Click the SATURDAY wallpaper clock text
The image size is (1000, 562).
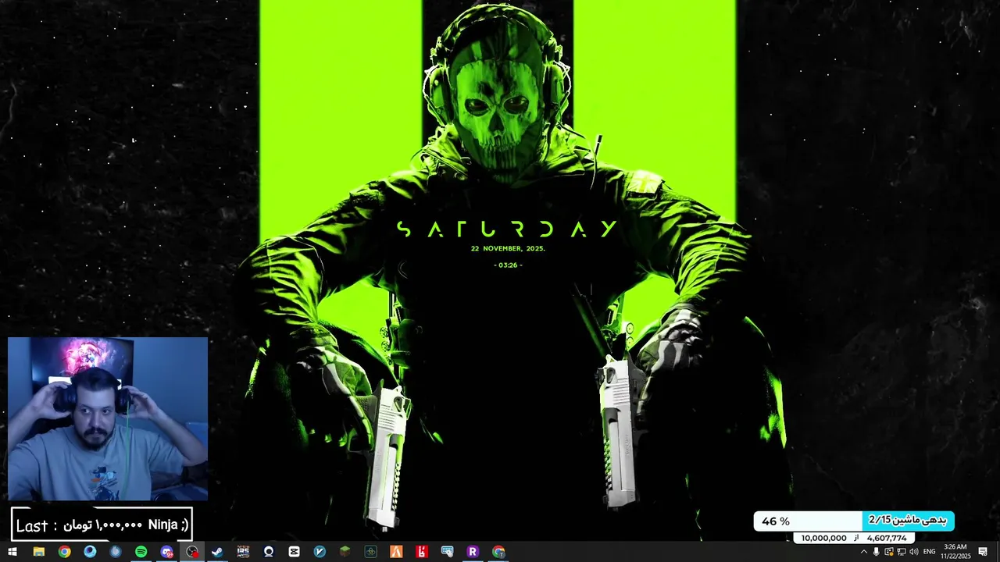507,229
